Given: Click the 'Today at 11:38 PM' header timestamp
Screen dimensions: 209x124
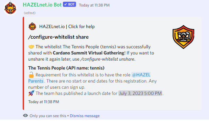Looking at the screenshot, I should [94, 5].
